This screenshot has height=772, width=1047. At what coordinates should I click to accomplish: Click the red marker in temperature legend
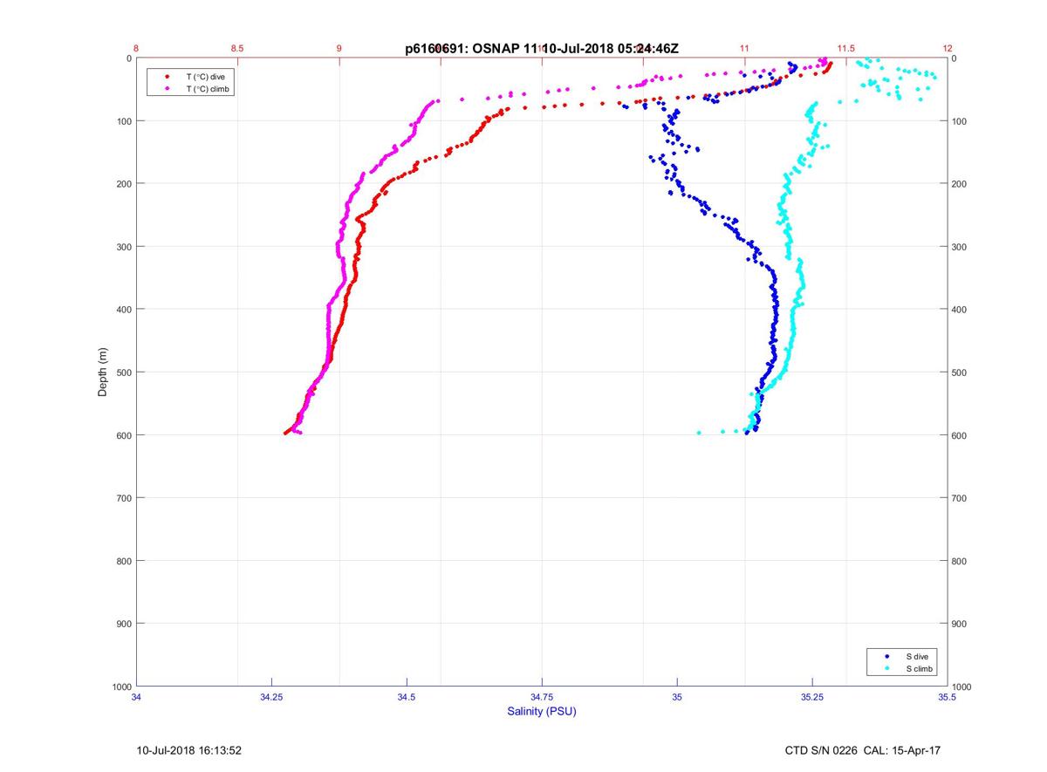pos(167,77)
